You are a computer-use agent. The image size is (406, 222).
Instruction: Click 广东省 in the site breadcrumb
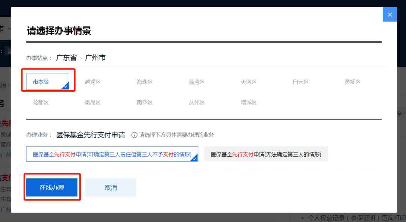pos(66,58)
